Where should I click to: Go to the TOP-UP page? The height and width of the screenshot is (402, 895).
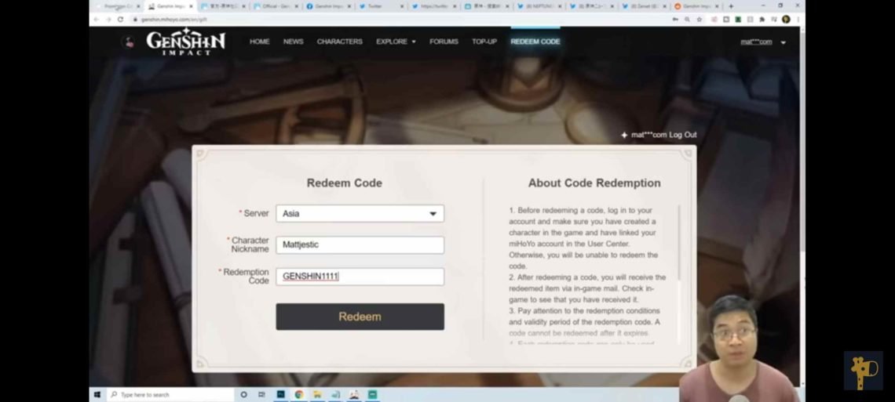tap(484, 42)
